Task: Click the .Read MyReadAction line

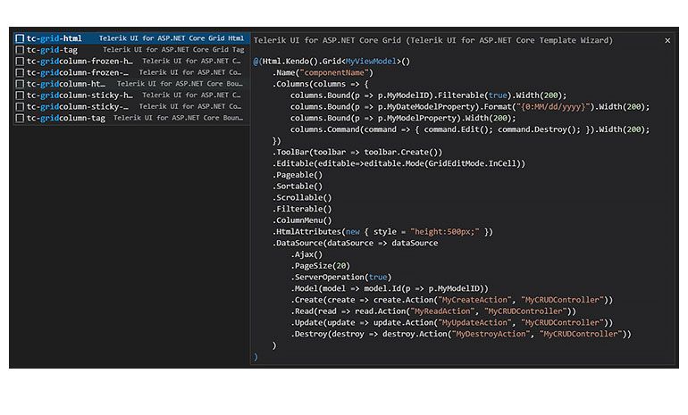Action: [x=433, y=311]
